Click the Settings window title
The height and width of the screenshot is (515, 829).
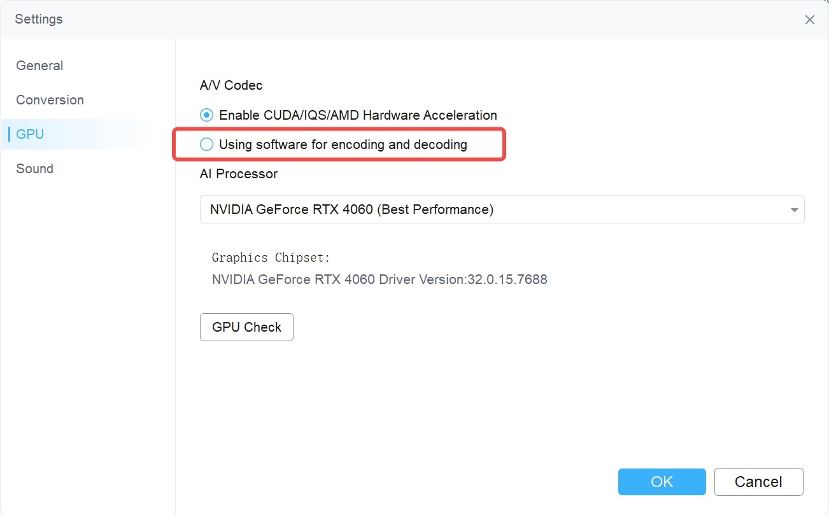(39, 19)
